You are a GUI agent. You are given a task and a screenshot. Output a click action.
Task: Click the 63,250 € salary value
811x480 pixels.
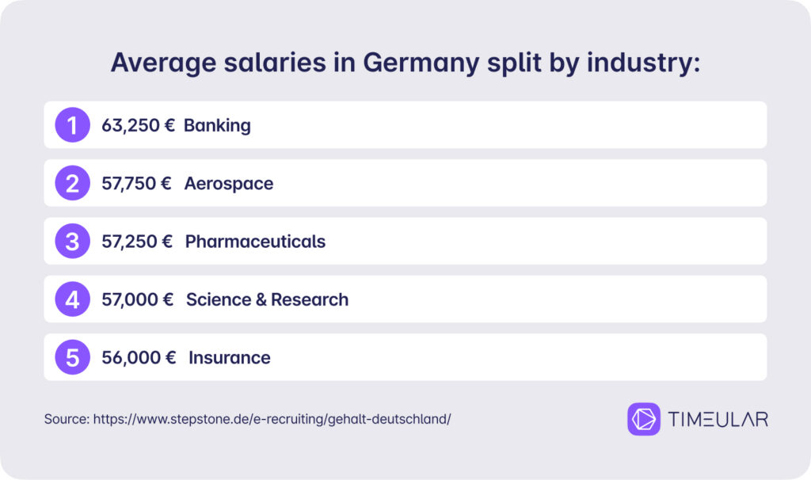(x=138, y=125)
